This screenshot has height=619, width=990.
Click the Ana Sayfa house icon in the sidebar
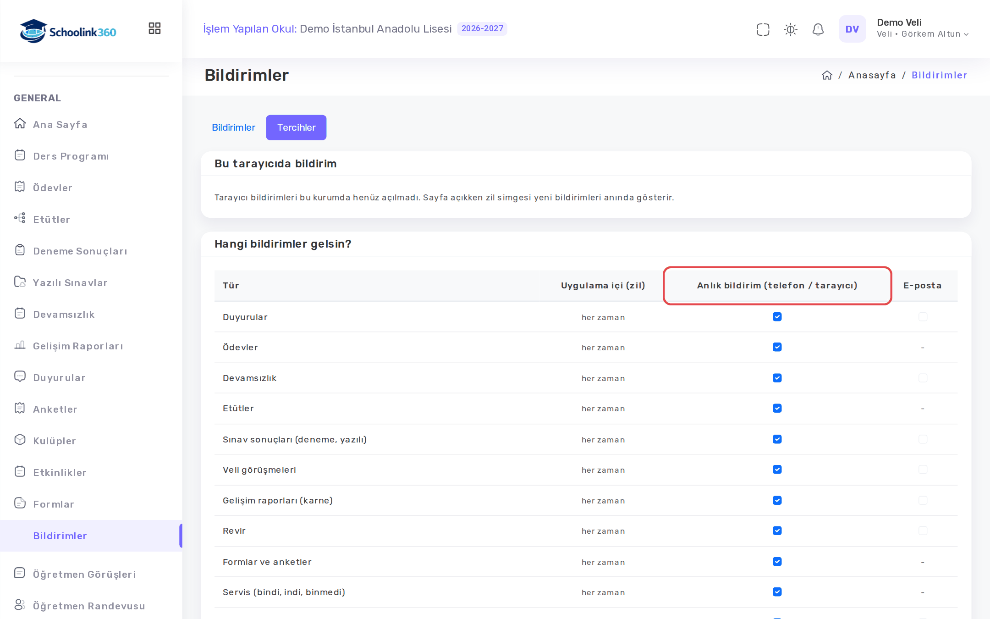[20, 124]
